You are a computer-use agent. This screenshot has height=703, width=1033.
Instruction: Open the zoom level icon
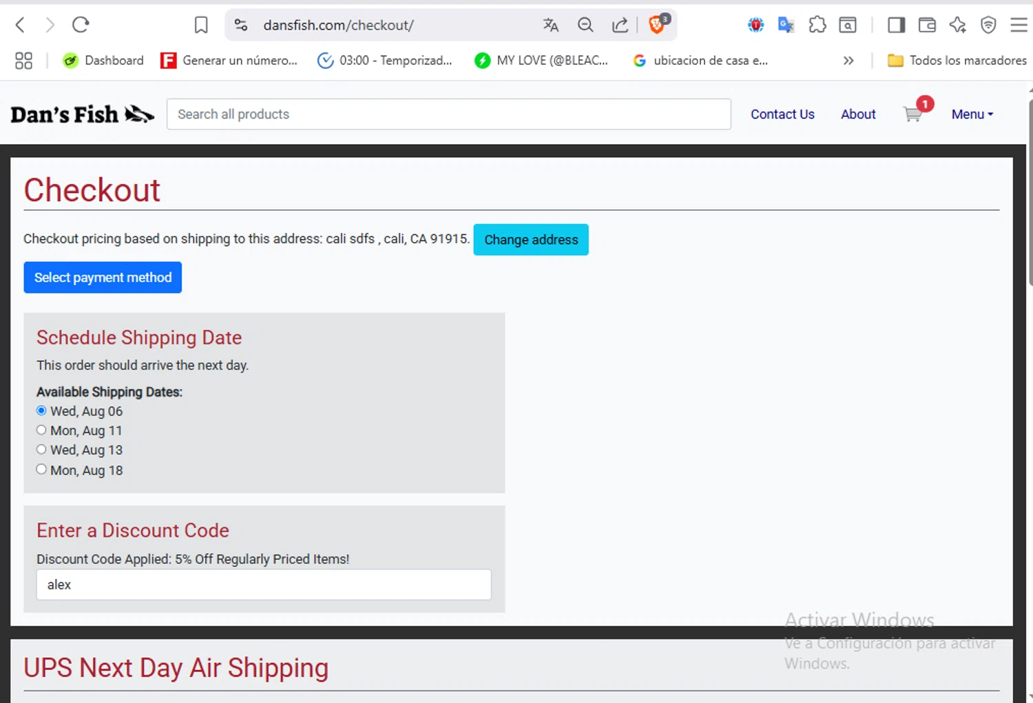coord(585,26)
